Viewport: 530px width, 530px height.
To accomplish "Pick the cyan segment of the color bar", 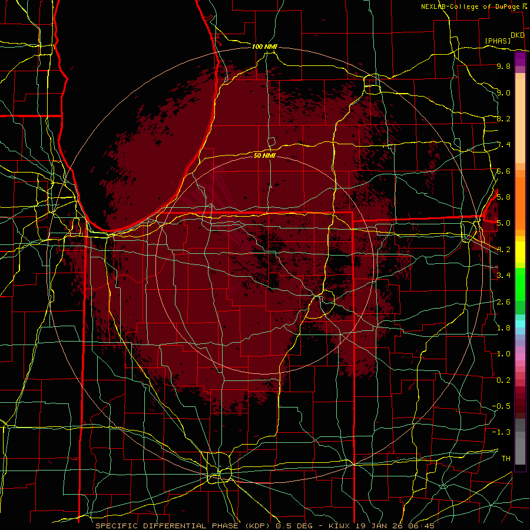I will 520,324.
